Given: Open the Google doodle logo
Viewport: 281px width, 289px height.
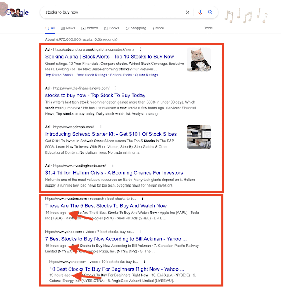Looking at the screenshot, I should 16,12.
